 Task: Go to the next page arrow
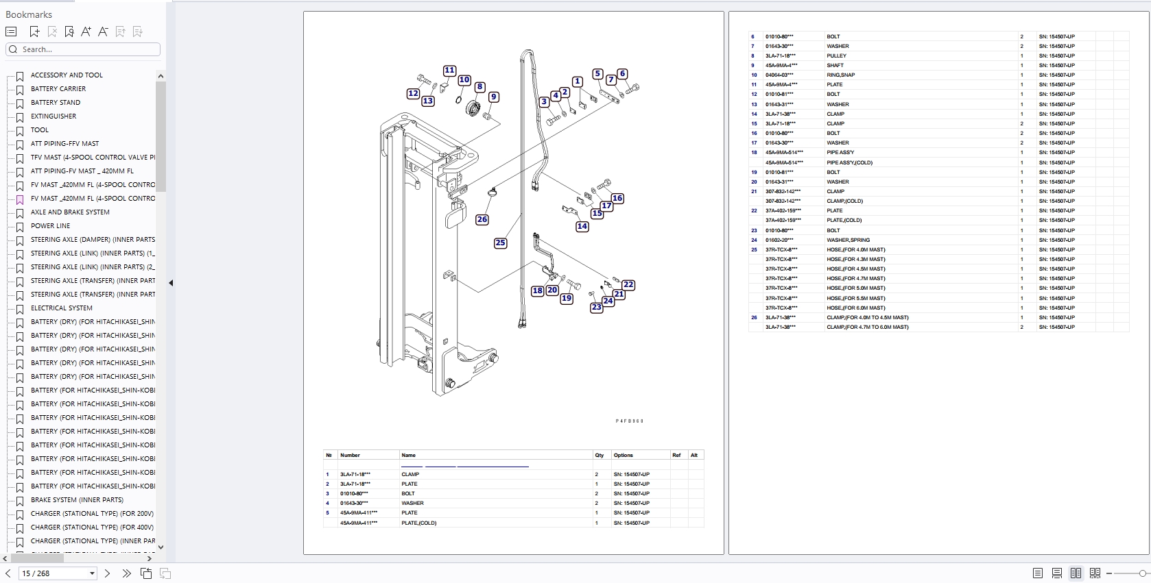pos(107,573)
